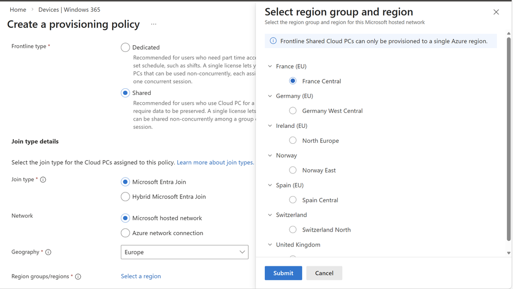Image resolution: width=513 pixels, height=289 pixels.
Task: Pick the Germany West Central region
Action: 293,111
